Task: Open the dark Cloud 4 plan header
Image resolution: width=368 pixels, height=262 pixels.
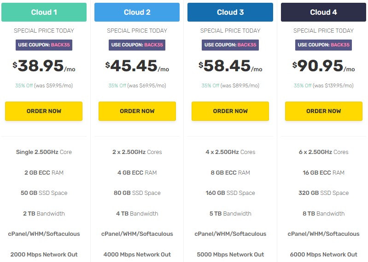Action: 323,12
